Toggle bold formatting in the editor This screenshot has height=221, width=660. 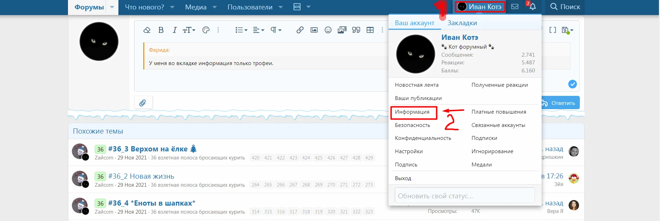coord(161,30)
